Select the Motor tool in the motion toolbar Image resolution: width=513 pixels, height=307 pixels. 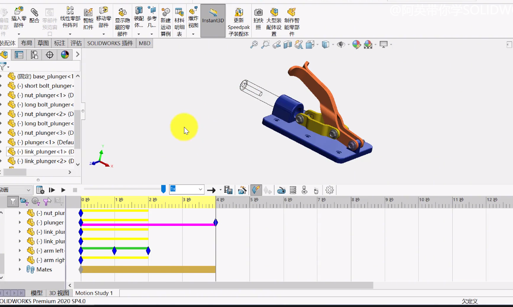click(281, 189)
